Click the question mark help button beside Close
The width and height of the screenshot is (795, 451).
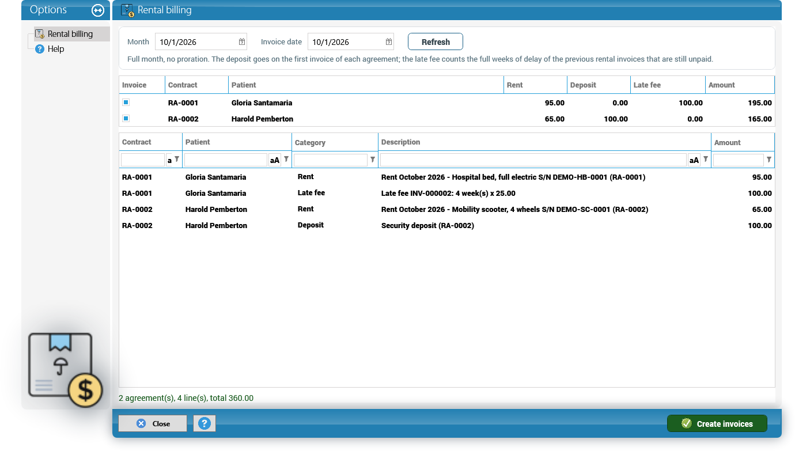(204, 423)
